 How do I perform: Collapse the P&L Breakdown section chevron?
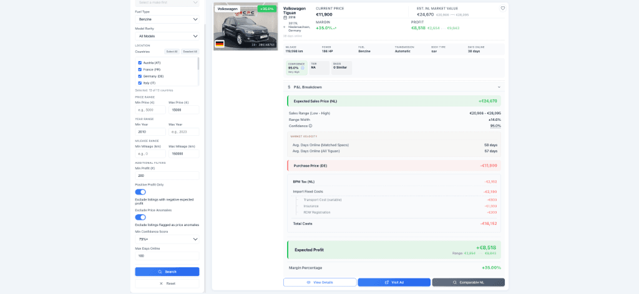click(x=499, y=87)
